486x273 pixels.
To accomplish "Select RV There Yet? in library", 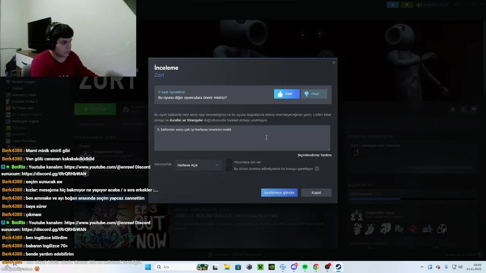I will (x=23, y=108).
